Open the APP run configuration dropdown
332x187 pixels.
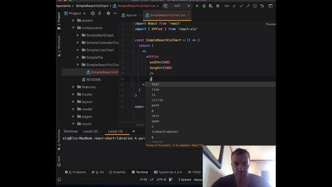(177, 6)
